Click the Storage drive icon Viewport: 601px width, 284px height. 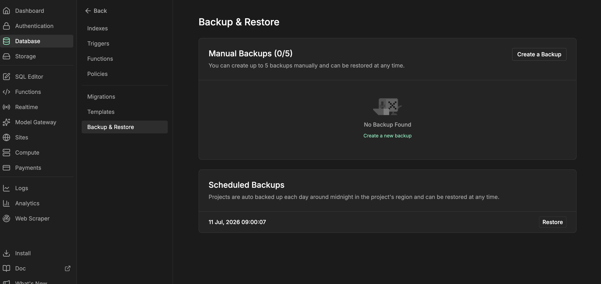[x=6, y=56]
